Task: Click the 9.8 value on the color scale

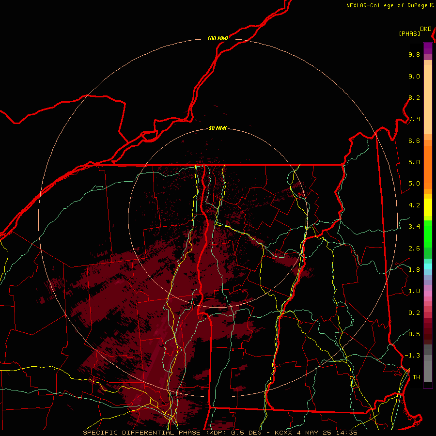Action: pos(414,54)
